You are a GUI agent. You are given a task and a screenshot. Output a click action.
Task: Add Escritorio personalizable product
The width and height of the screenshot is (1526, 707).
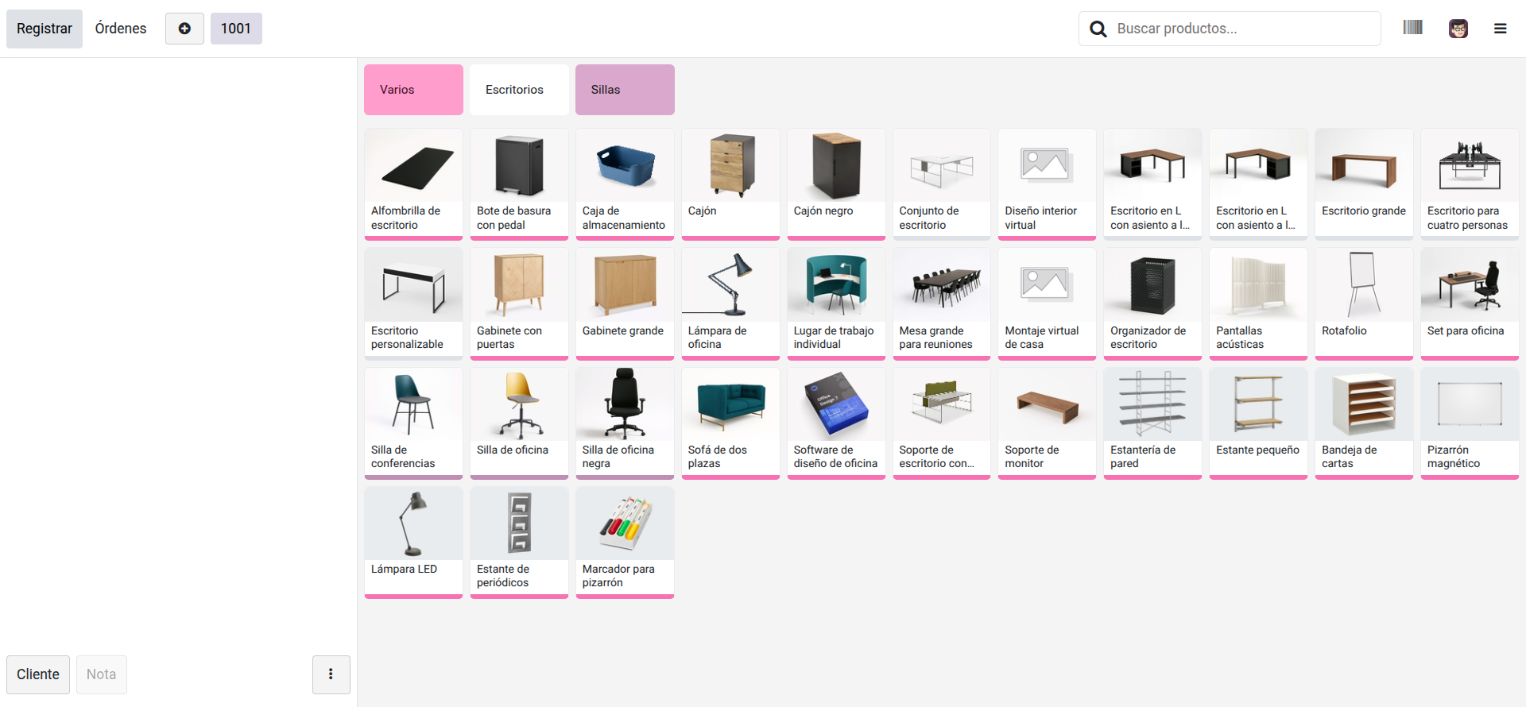tap(413, 303)
